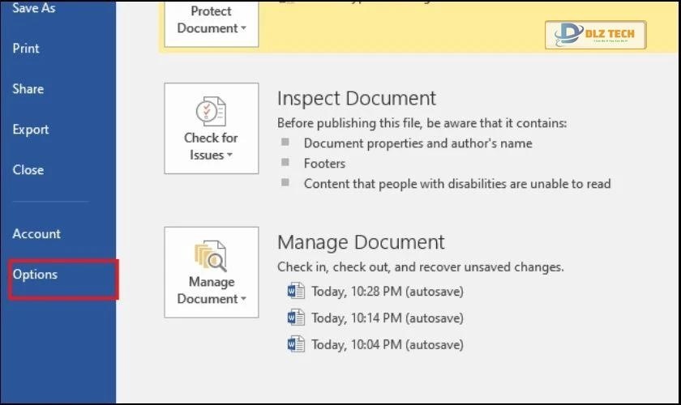
Task: Click the DLZ Tech logo
Action: [596, 35]
